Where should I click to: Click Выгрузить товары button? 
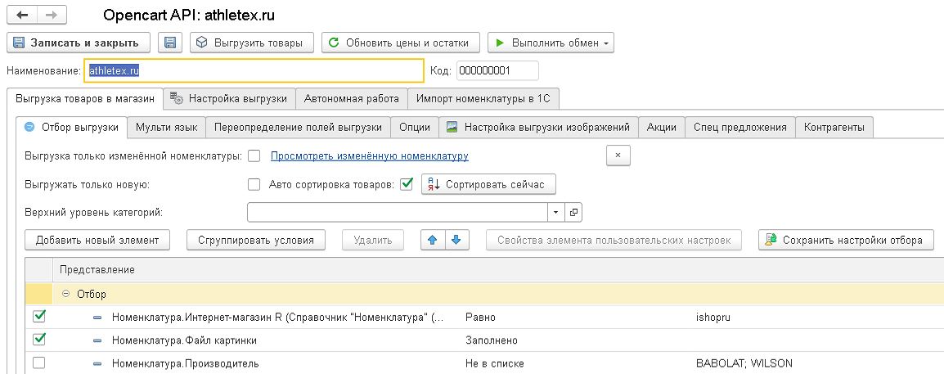point(251,43)
